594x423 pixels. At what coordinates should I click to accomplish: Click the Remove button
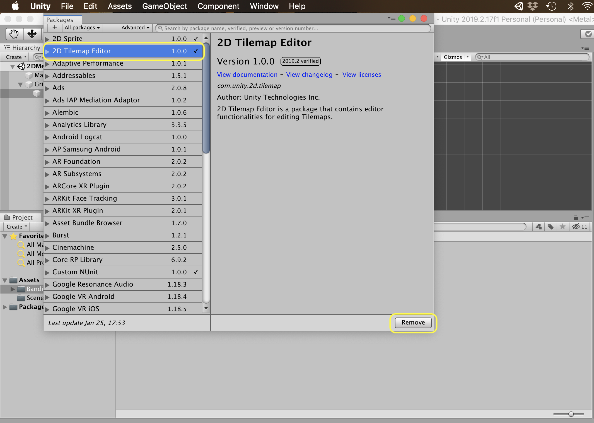click(413, 323)
